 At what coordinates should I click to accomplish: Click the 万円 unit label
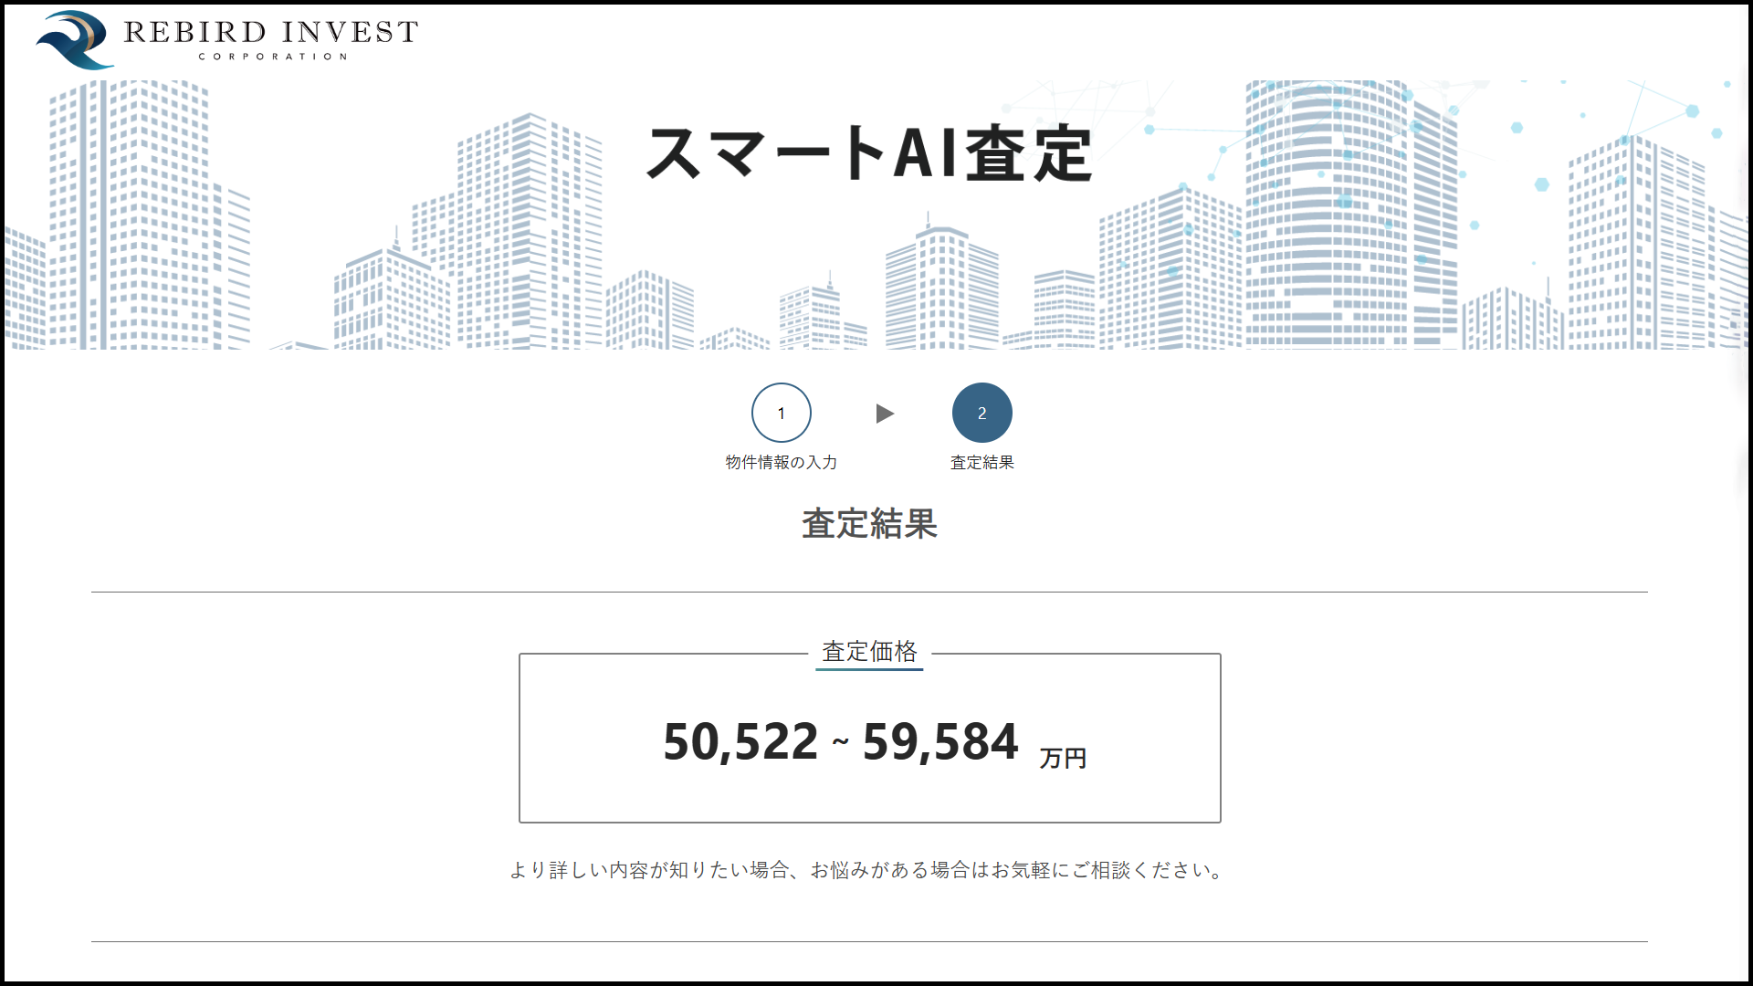[1063, 758]
